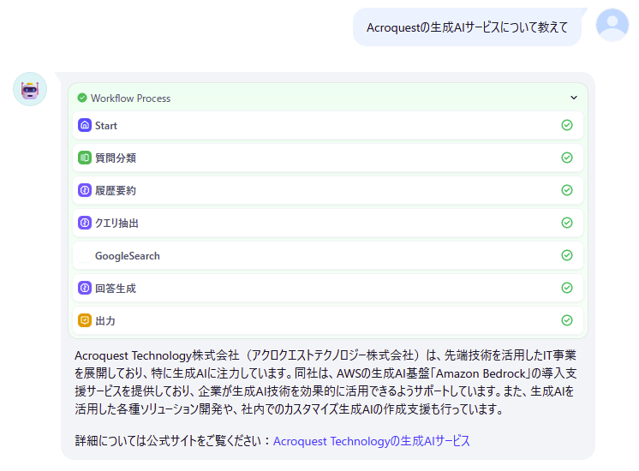Image resolution: width=639 pixels, height=471 pixels.
Task: Click the Start row success checkmark
Action: coord(567,125)
